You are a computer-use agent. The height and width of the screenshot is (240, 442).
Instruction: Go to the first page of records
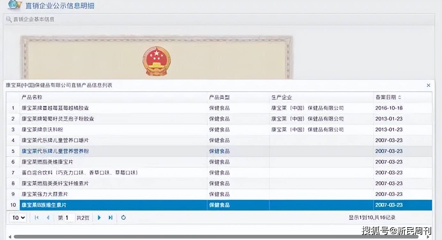coord(37,218)
